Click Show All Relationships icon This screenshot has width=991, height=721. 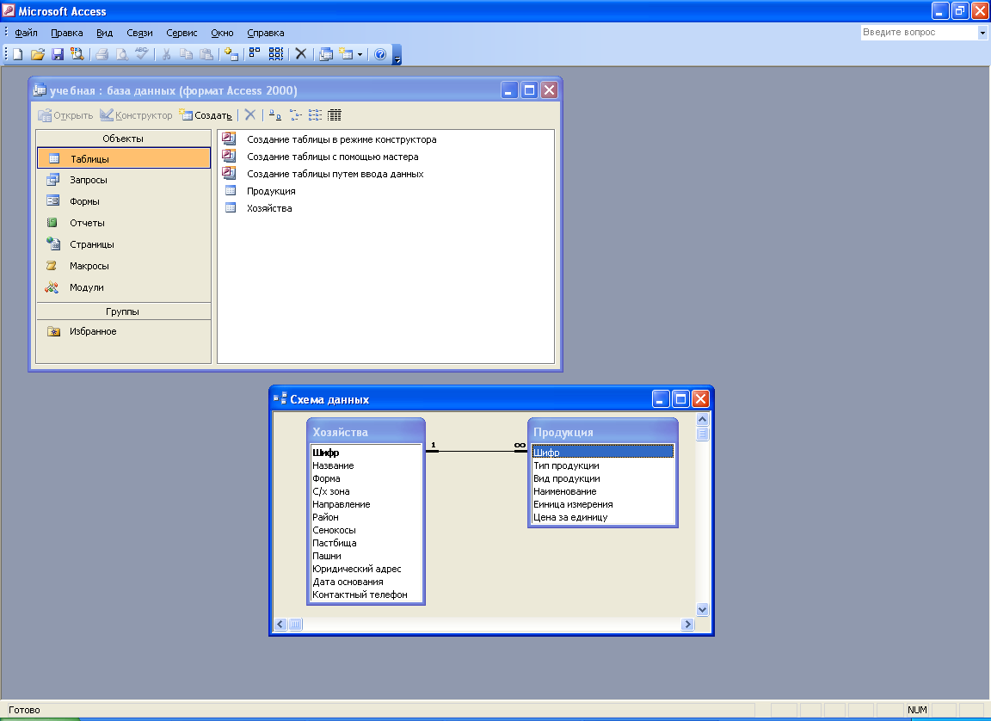[x=275, y=54]
